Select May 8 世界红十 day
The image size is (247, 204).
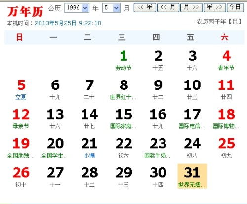(123, 90)
